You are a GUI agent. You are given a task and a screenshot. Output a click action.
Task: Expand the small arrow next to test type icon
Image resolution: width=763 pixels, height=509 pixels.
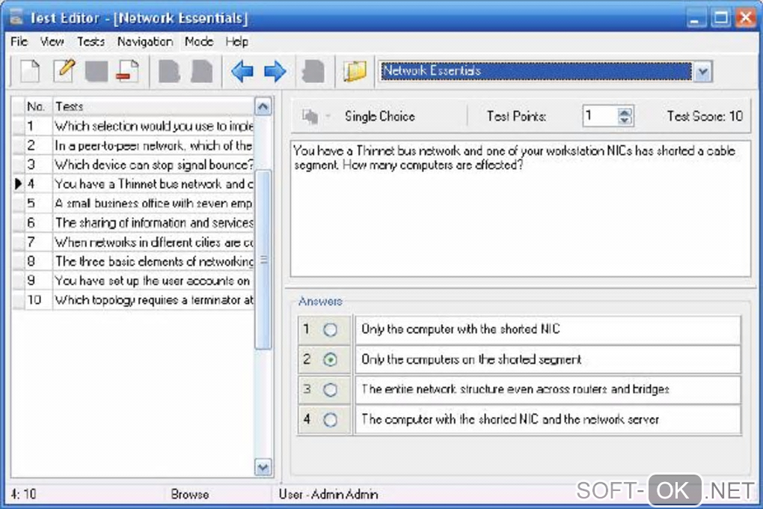click(328, 117)
